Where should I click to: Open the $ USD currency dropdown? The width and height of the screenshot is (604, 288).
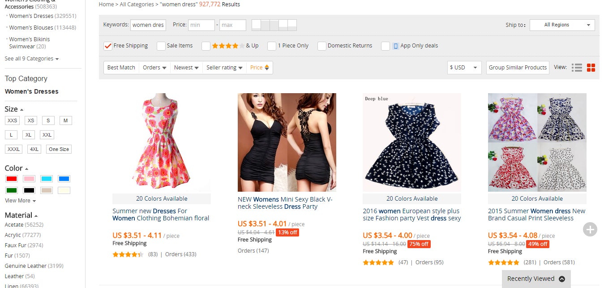coord(465,68)
